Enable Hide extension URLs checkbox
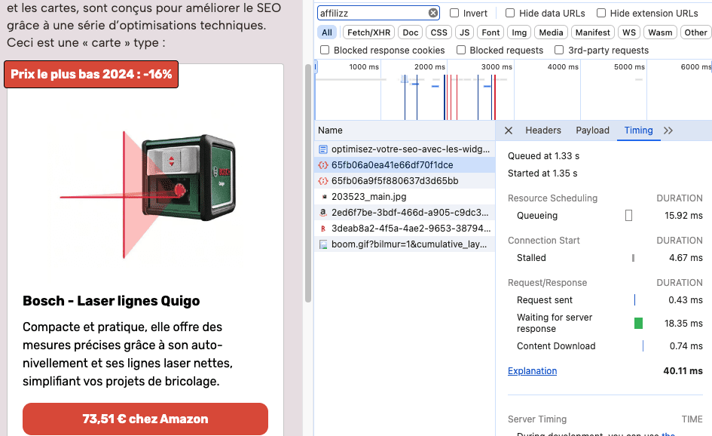 600,13
